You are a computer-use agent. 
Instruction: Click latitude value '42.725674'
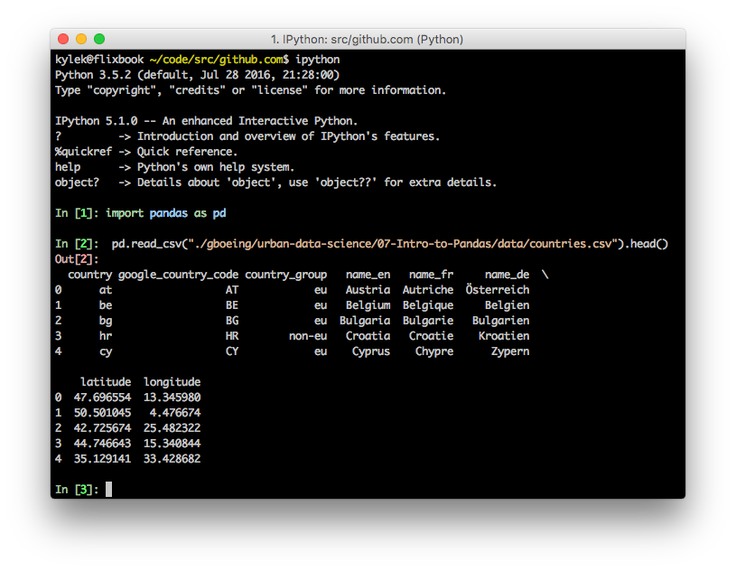(102, 428)
